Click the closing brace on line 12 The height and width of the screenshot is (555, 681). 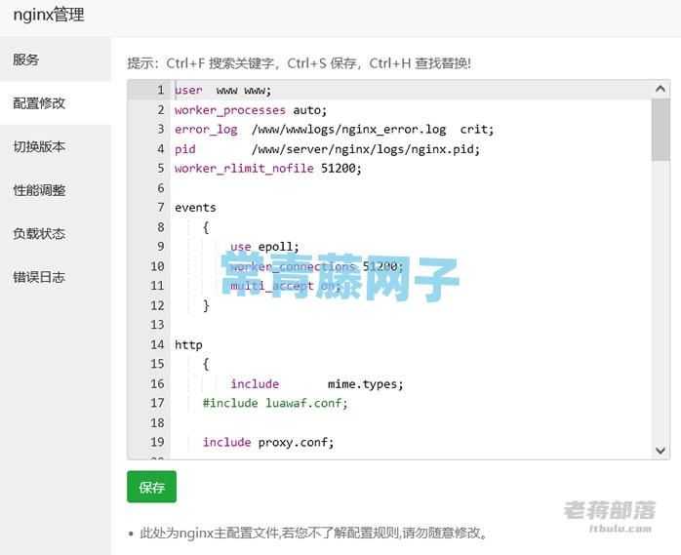point(206,305)
